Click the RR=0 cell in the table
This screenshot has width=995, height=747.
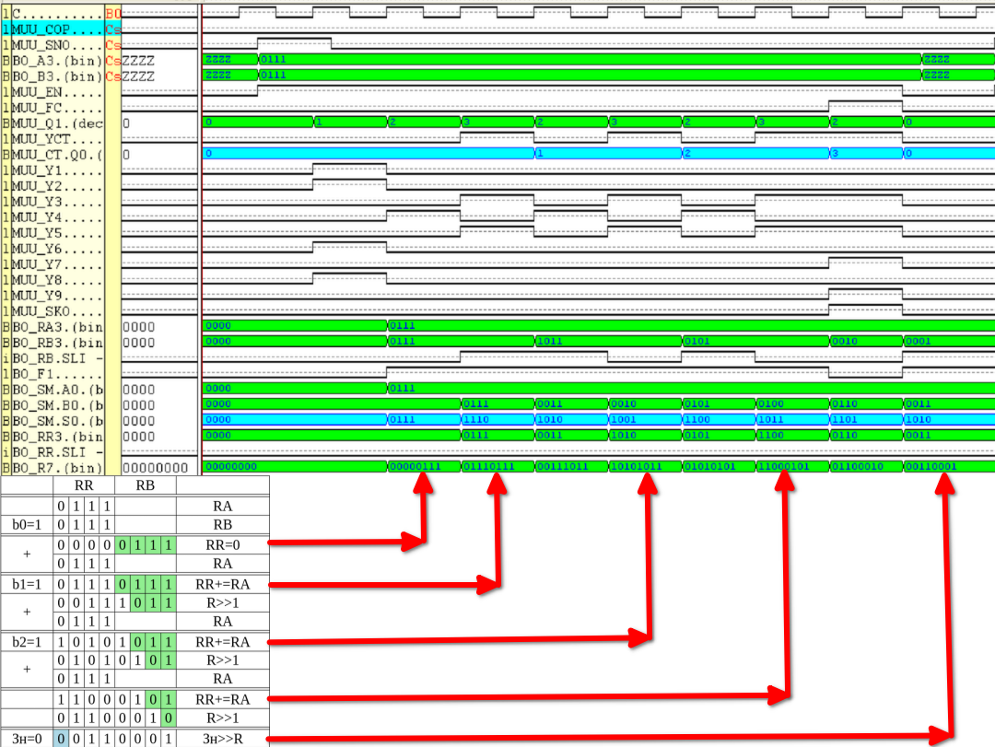(x=222, y=544)
